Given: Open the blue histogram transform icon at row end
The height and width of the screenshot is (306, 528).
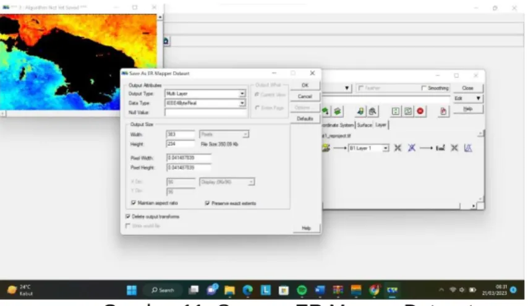Looking at the screenshot, I should pos(468,148).
